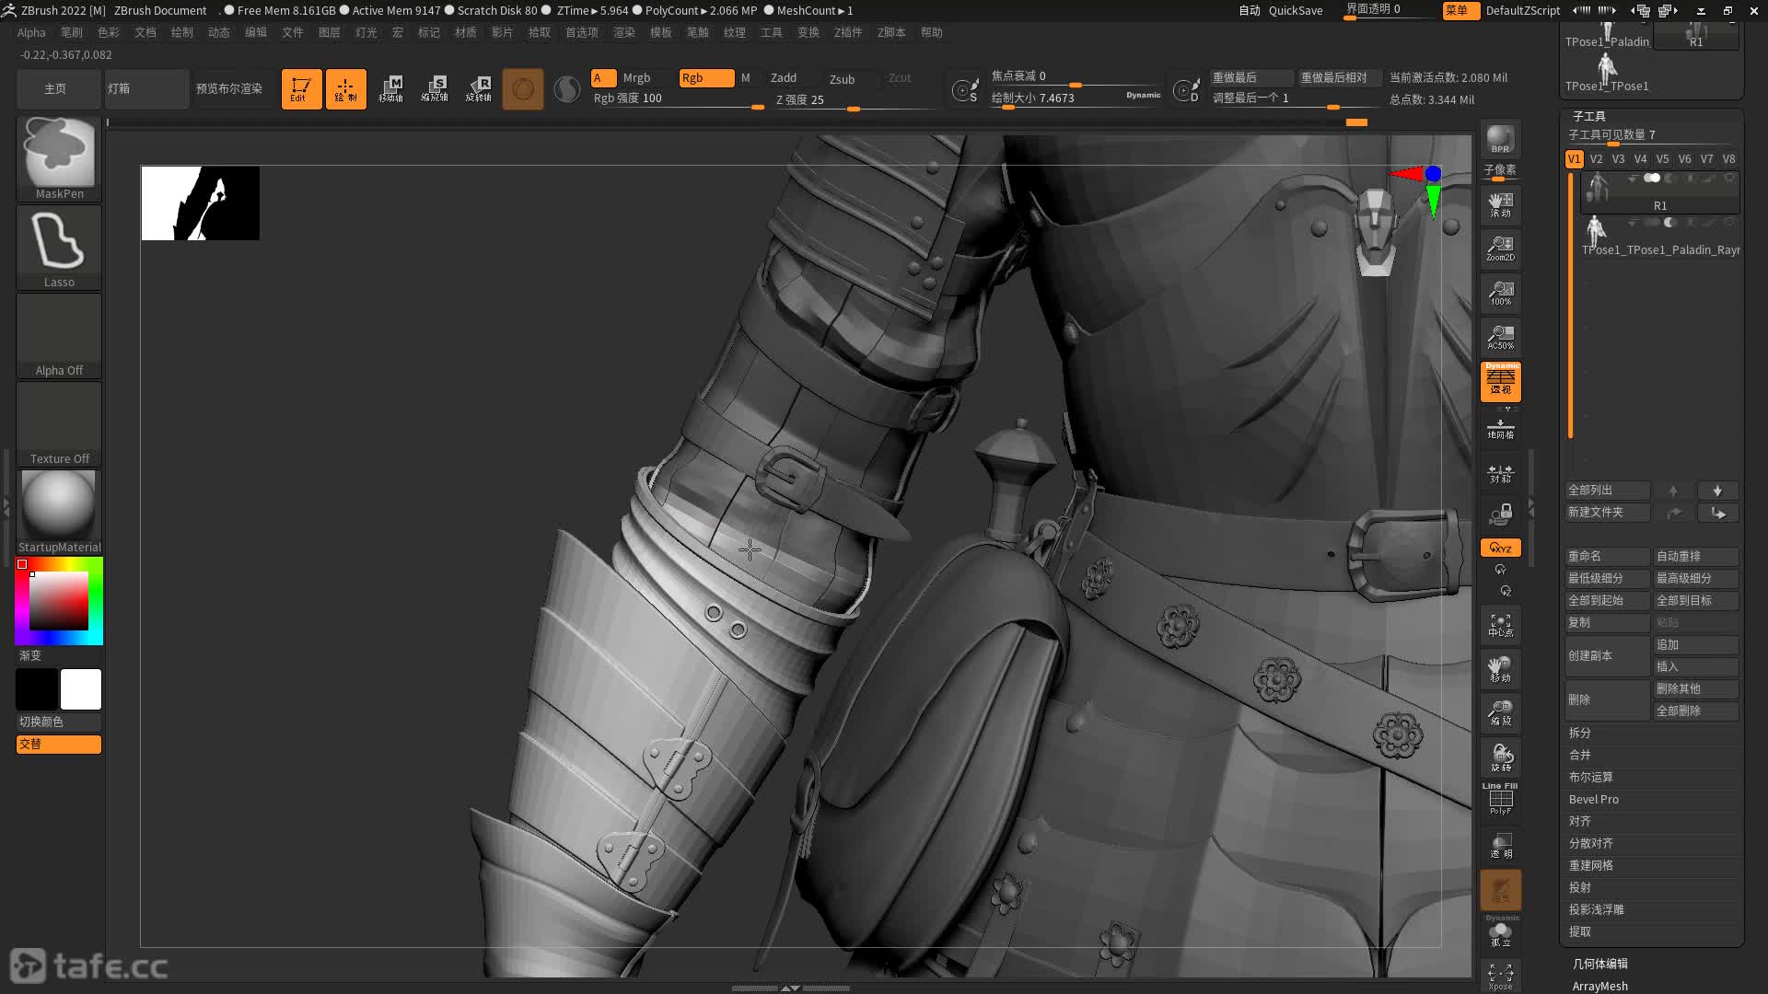This screenshot has width=1768, height=994.
Task: Open the 灯箱 (LightBox) button
Action: tap(146, 89)
